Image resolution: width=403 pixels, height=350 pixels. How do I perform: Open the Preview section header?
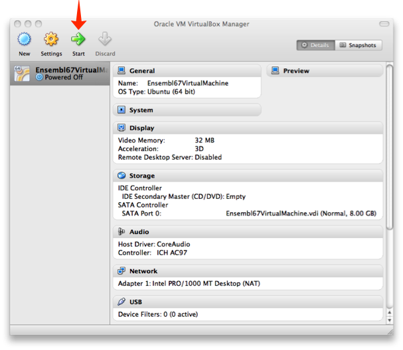325,70
